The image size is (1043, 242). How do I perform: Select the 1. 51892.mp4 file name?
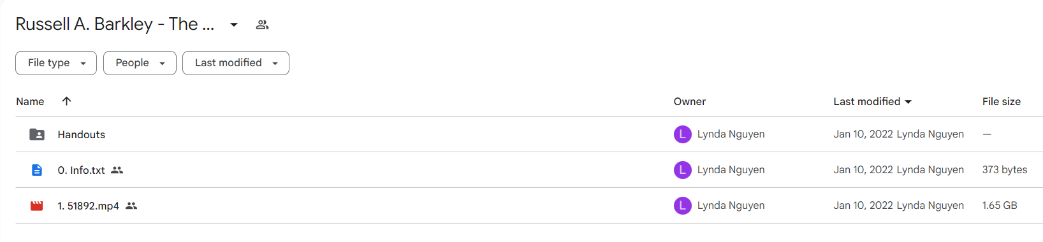89,206
